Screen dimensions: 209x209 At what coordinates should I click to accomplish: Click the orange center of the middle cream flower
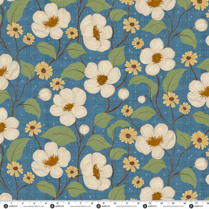pos(102,80)
